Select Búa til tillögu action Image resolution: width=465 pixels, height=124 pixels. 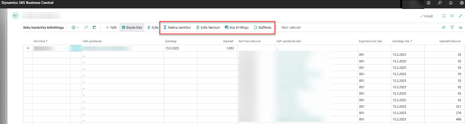coord(236,27)
